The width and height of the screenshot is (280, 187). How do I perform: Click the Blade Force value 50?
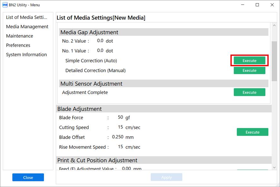(x=120, y=117)
